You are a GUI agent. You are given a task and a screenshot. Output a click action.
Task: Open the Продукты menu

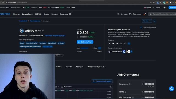(x=64, y=14)
